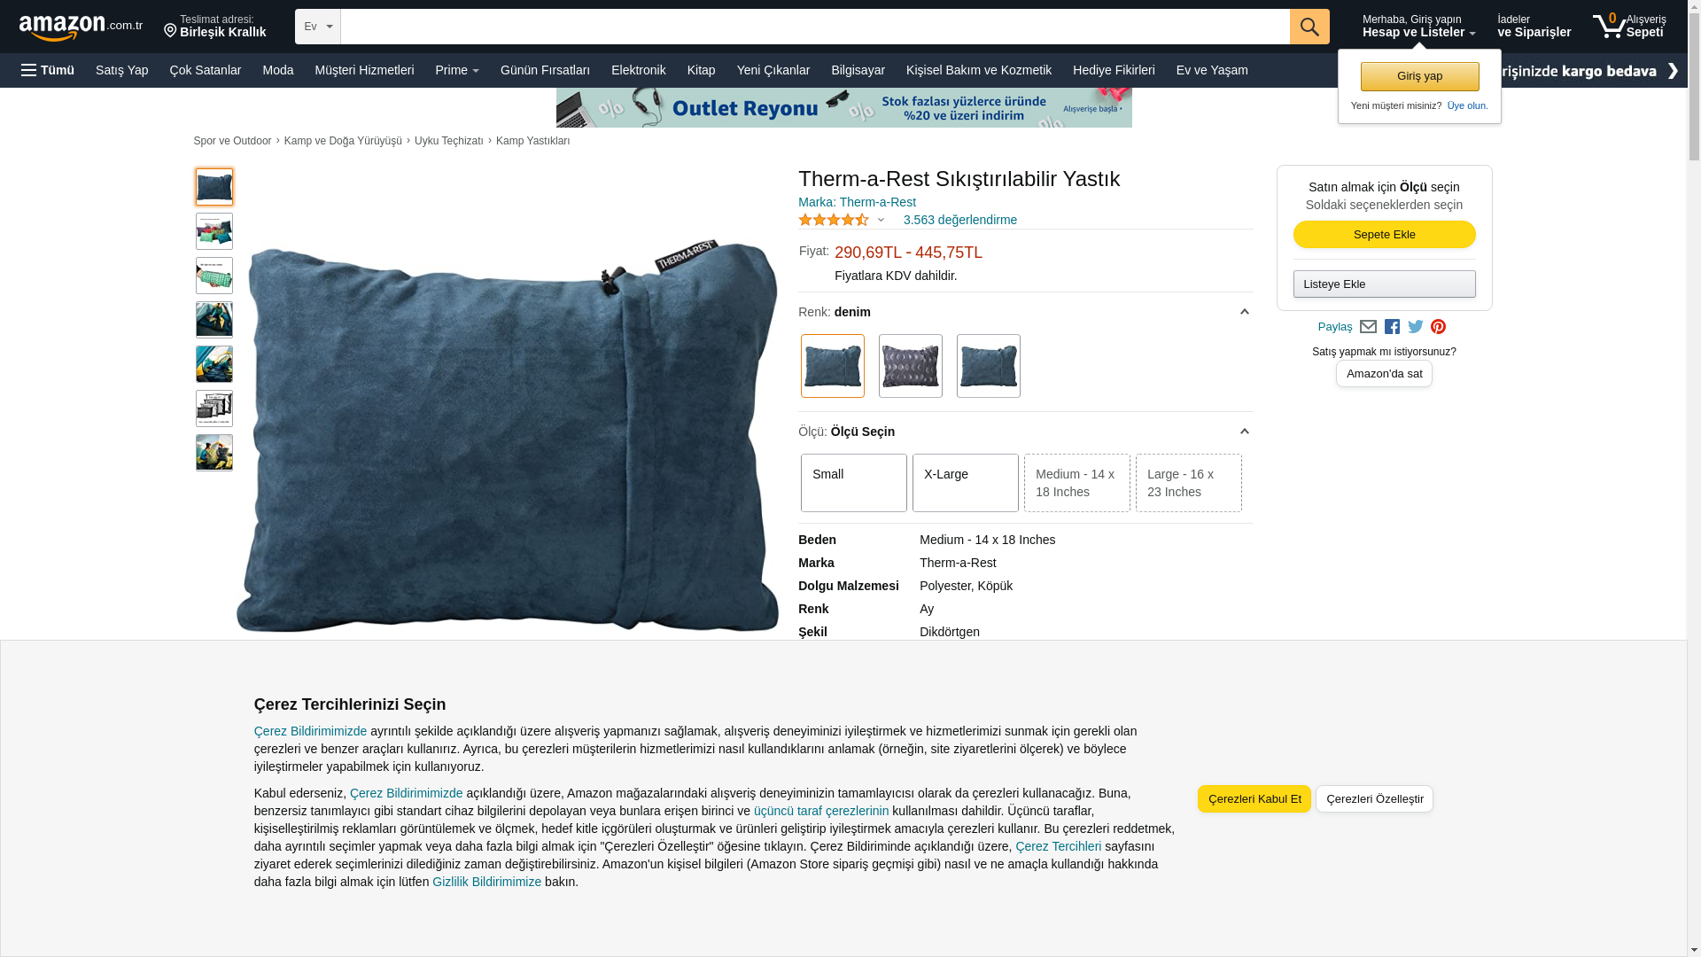Open the Tümü hamburger menu
Image resolution: width=1701 pixels, height=957 pixels.
[48, 70]
